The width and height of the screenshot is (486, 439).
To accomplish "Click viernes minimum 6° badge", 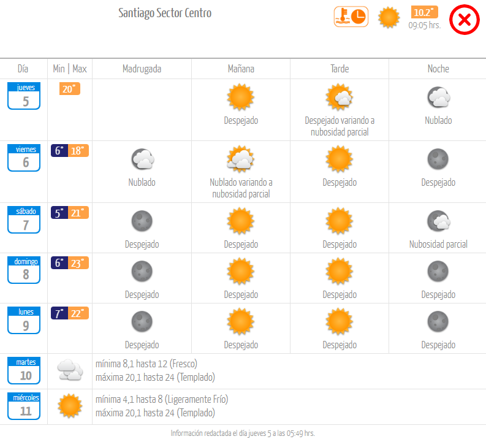I will (59, 151).
